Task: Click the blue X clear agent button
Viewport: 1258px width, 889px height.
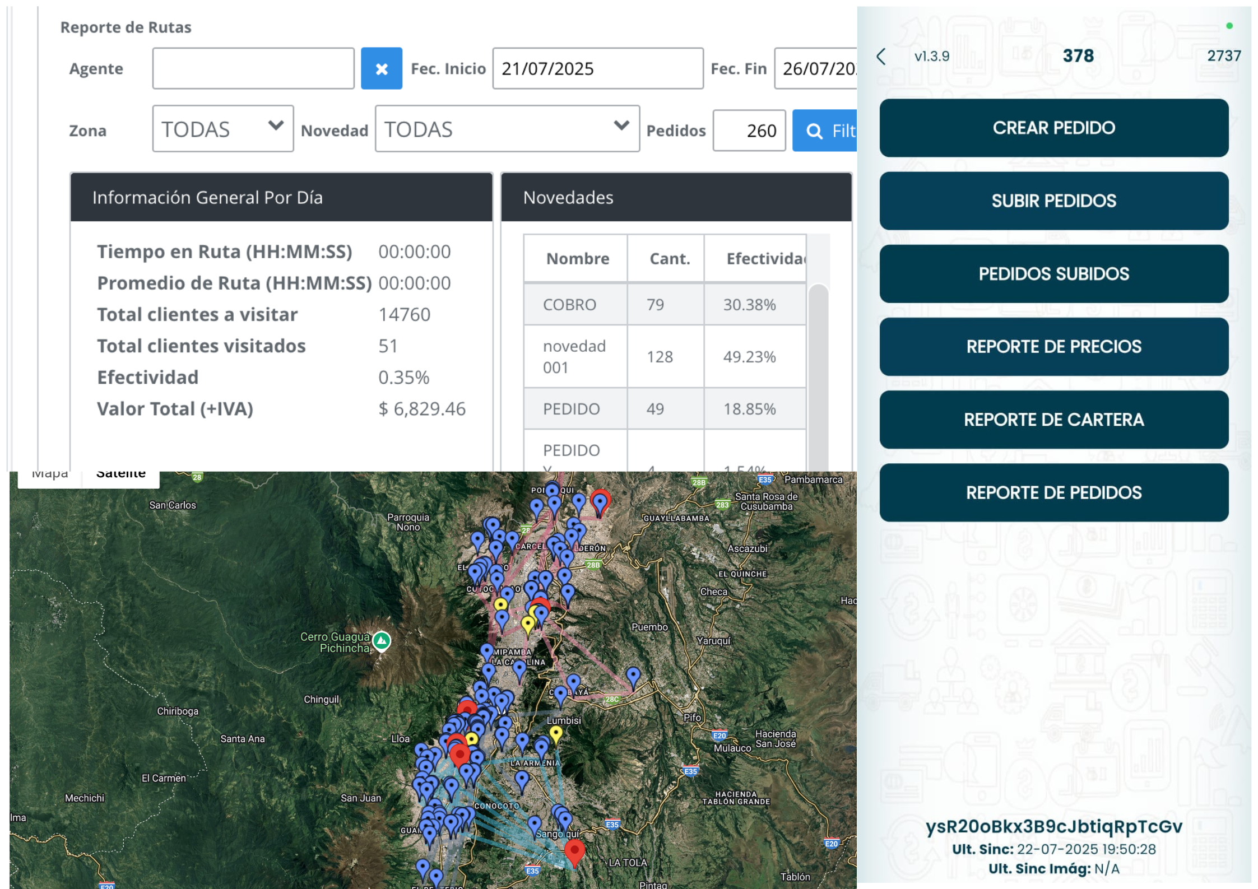Action: (x=381, y=68)
